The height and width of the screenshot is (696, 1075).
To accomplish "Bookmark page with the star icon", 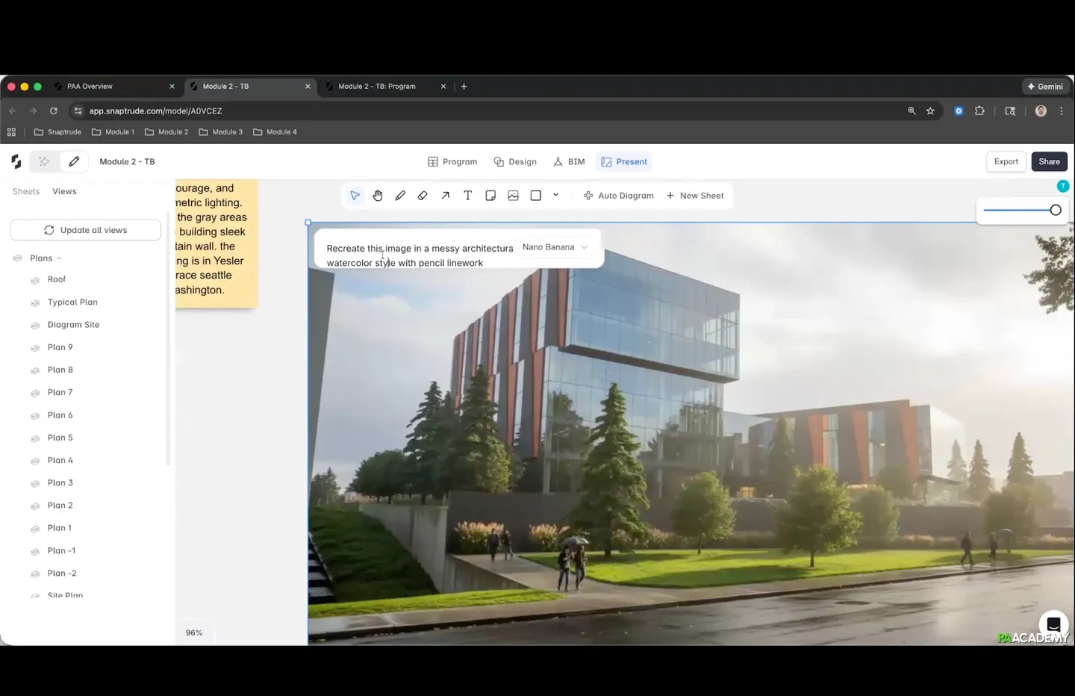I will coord(930,111).
